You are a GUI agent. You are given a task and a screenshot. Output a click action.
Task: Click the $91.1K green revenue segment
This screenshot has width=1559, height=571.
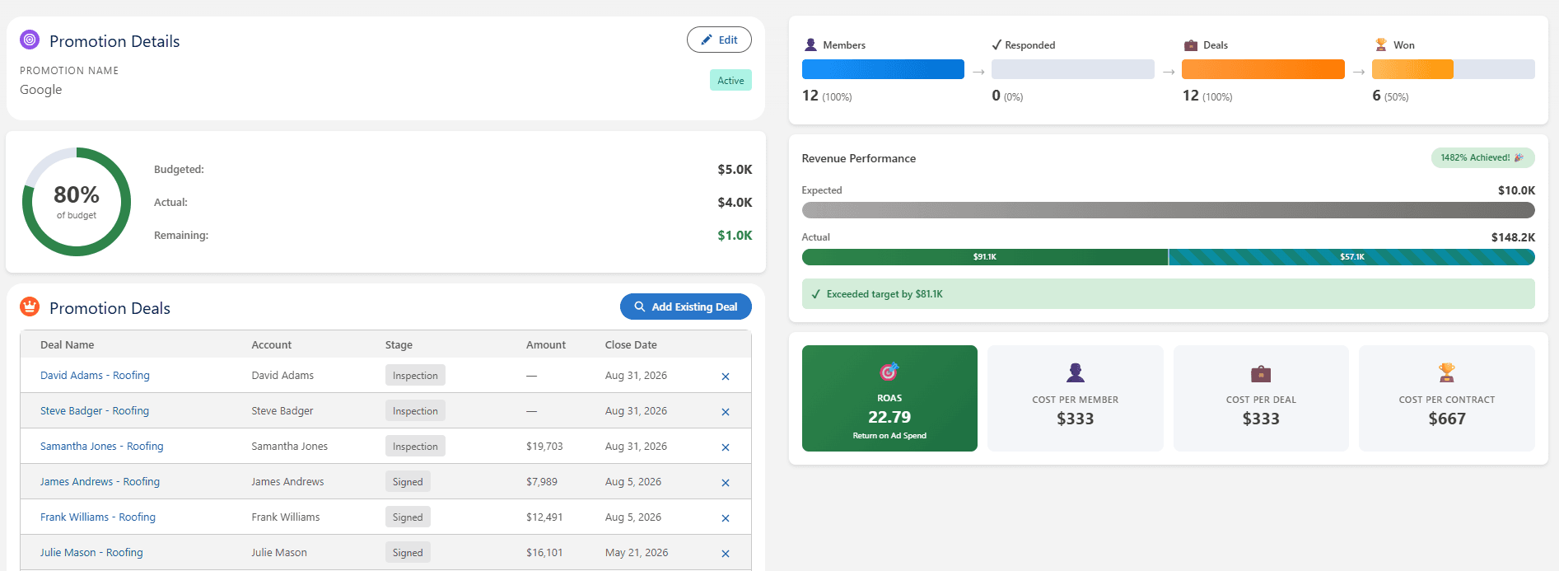(985, 257)
